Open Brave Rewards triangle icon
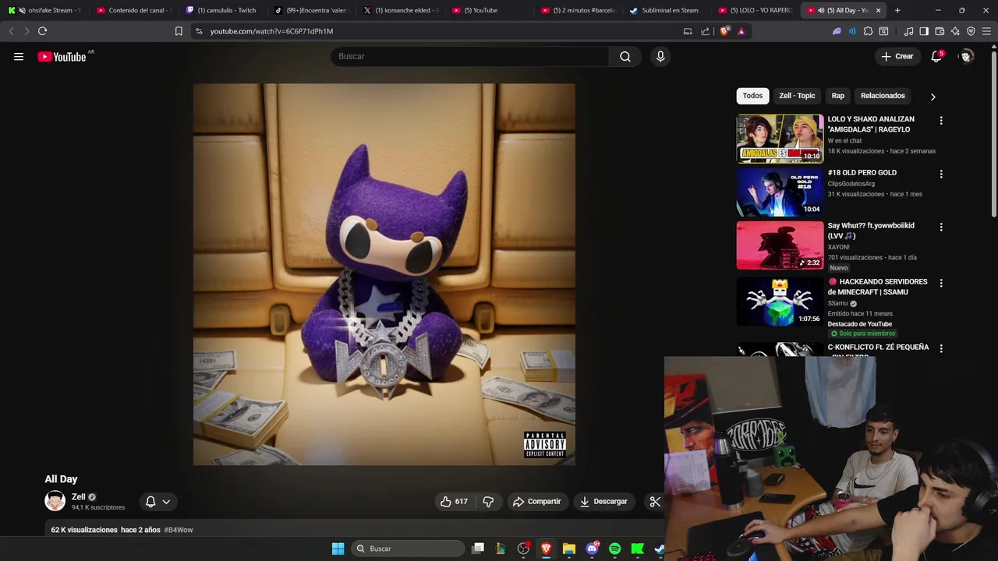Screen dimensions: 998x561 741,31
